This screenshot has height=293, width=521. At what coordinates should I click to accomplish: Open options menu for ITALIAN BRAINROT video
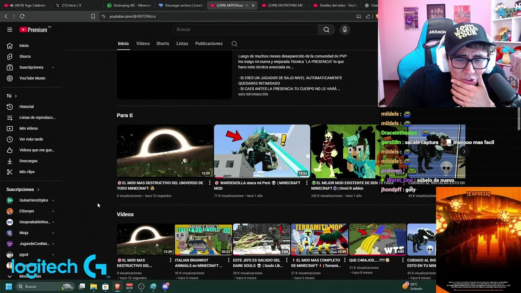tap(229, 260)
